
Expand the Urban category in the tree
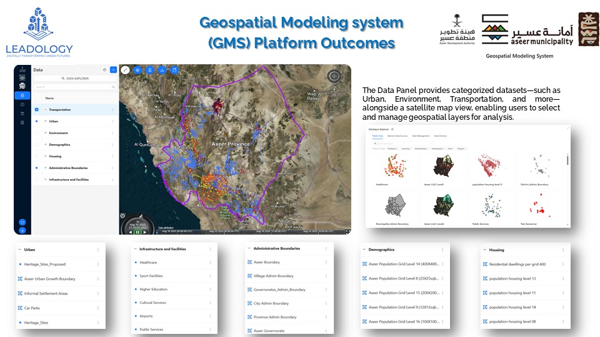pyautogui.click(x=45, y=122)
